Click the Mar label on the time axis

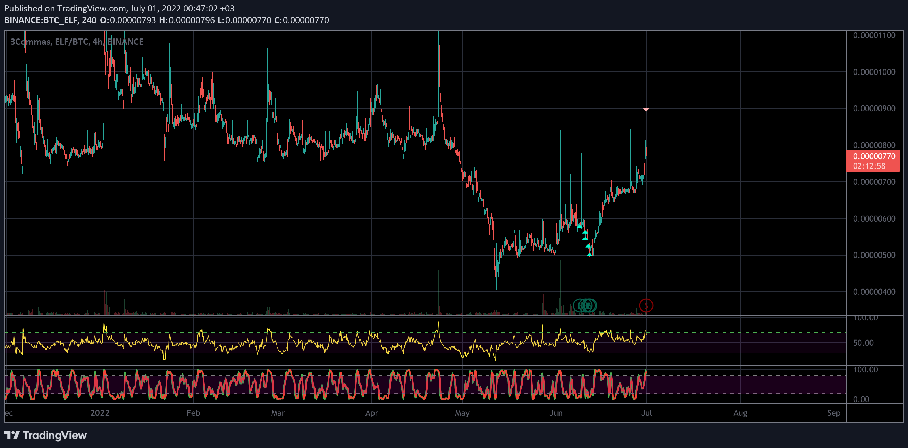(278, 413)
